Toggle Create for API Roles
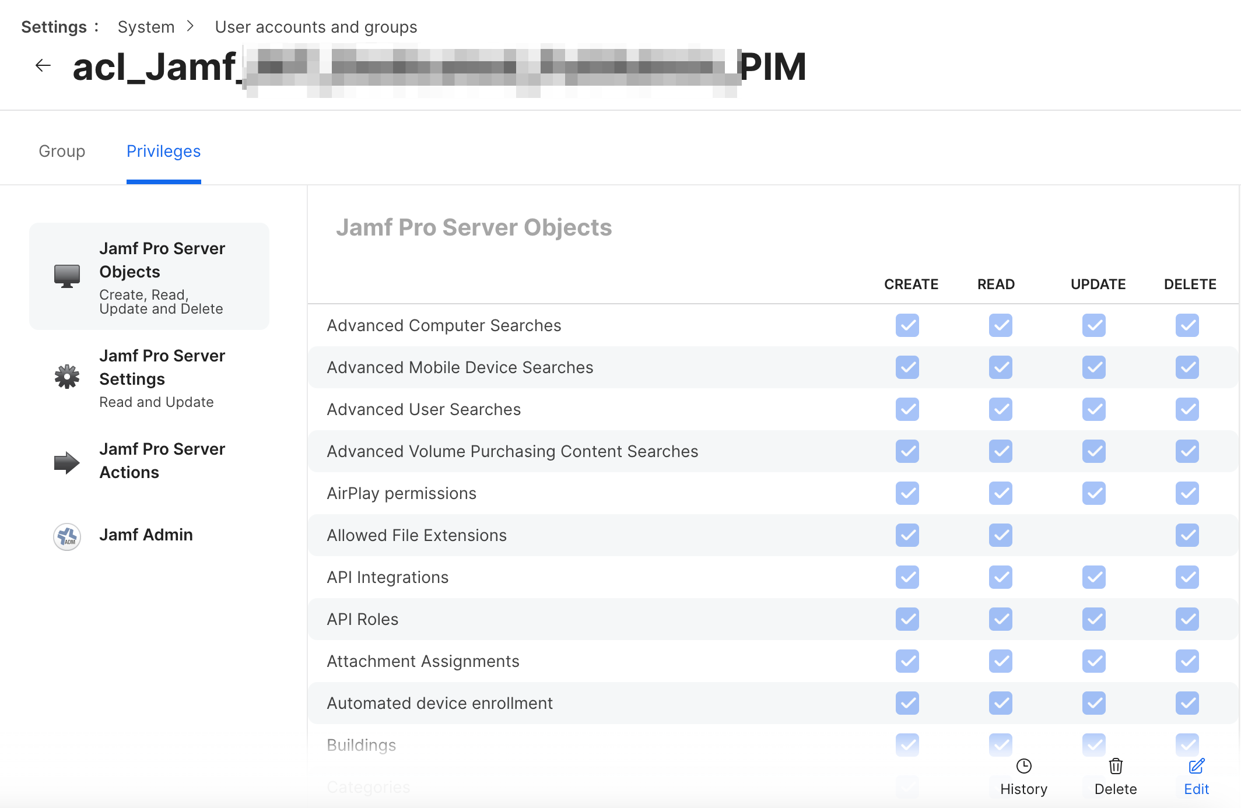 tap(907, 619)
